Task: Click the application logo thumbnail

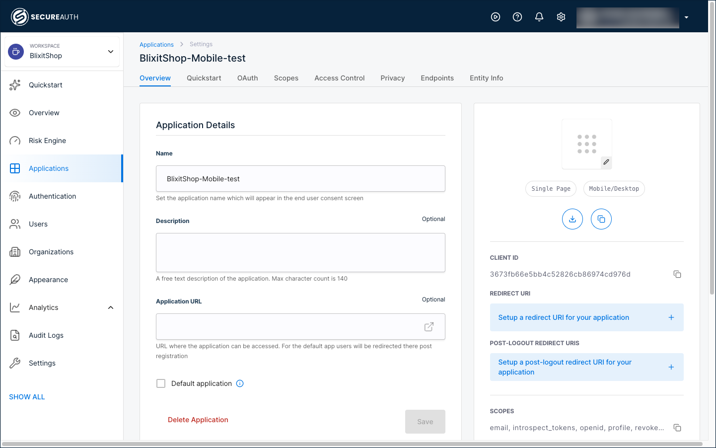Action: tap(587, 144)
